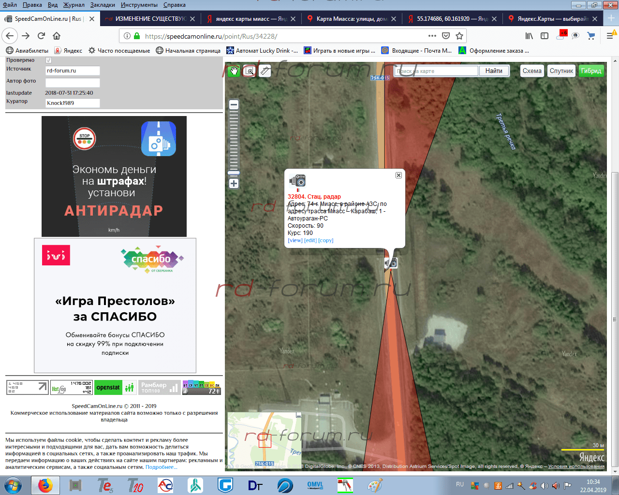Switch map to Спутник view
Image resolution: width=619 pixels, height=495 pixels.
coord(561,71)
